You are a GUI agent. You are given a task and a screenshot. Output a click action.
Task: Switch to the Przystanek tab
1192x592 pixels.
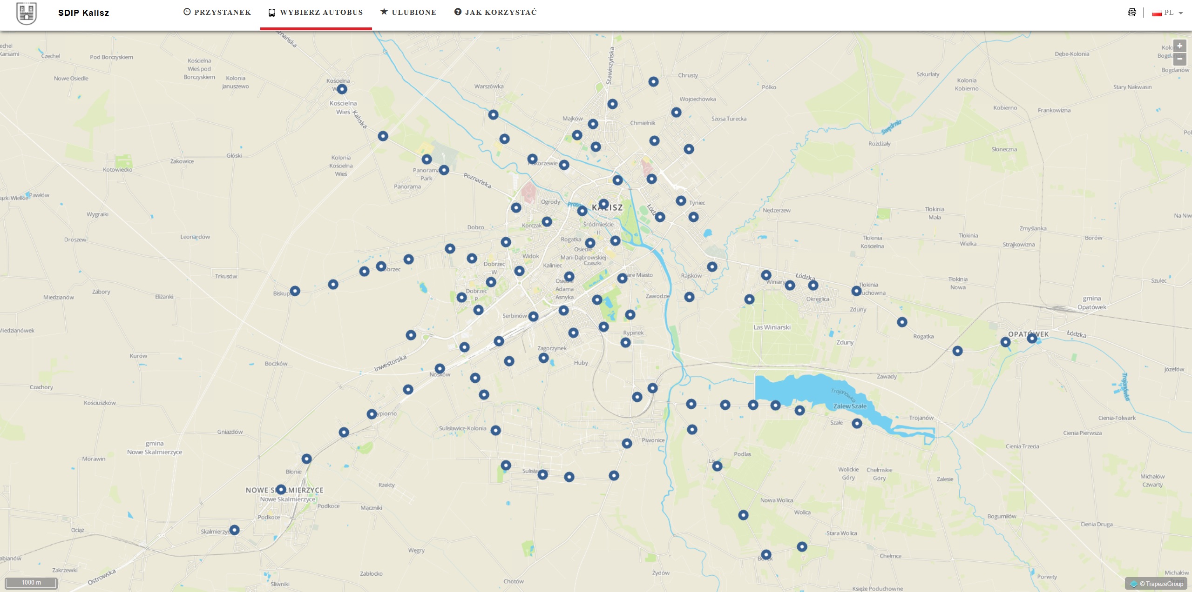pos(217,13)
